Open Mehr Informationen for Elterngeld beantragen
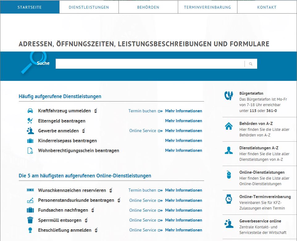 tap(183, 121)
